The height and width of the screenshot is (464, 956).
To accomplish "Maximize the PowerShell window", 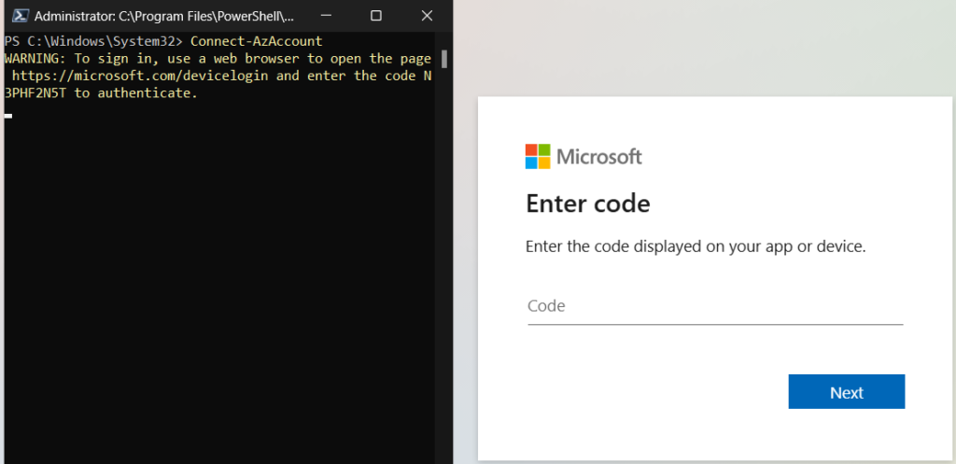I will point(376,15).
